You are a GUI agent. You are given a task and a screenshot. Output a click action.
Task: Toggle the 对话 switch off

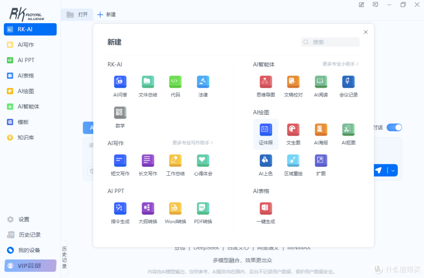[394, 127]
